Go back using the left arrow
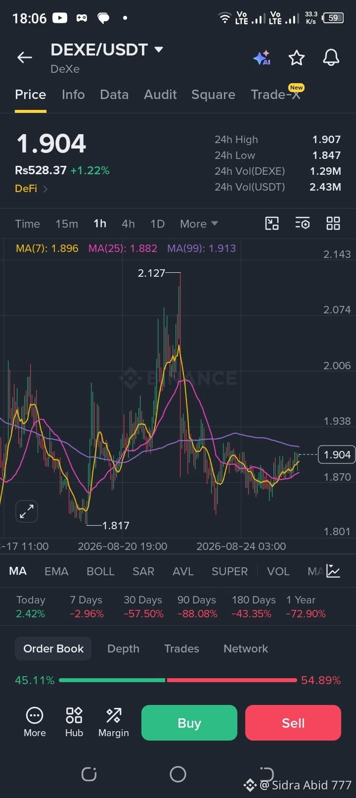The image size is (356, 798). pos(24,57)
